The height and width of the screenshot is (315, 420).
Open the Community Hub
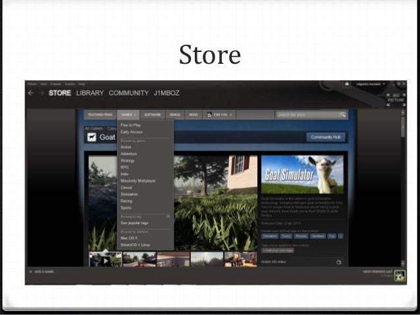(x=326, y=137)
